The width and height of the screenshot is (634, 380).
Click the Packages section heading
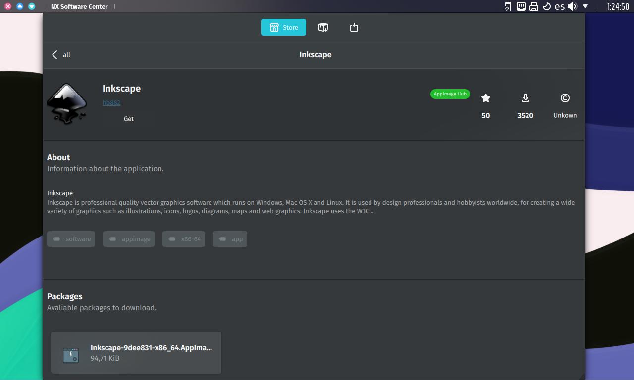[x=65, y=296]
